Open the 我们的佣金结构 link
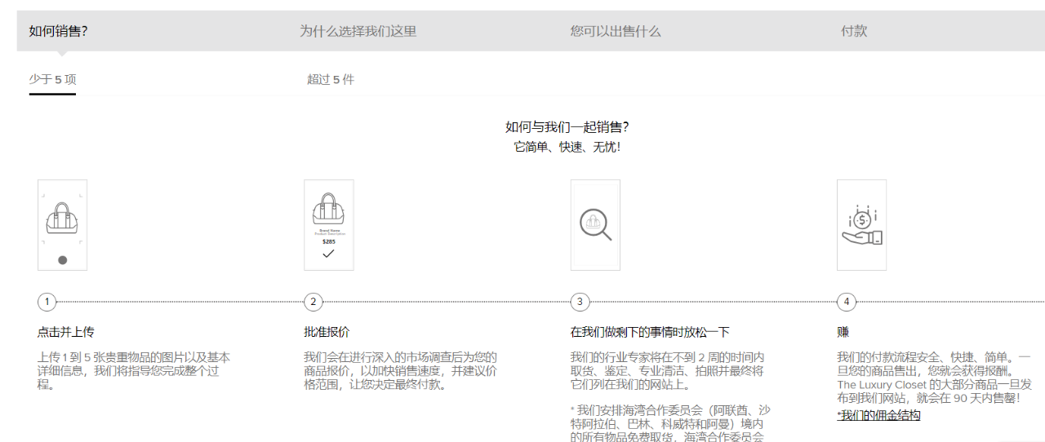The image size is (1045, 442). point(878,415)
